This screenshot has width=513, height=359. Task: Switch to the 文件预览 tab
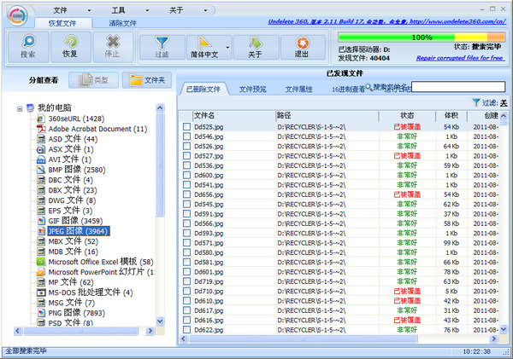[252, 89]
